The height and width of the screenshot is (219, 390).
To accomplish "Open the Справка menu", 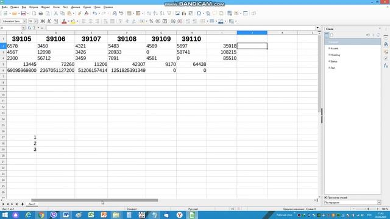I will point(108,7).
